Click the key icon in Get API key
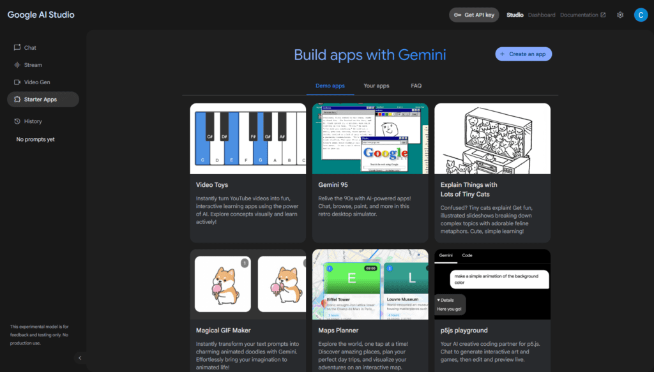This screenshot has height=372, width=654. (457, 15)
